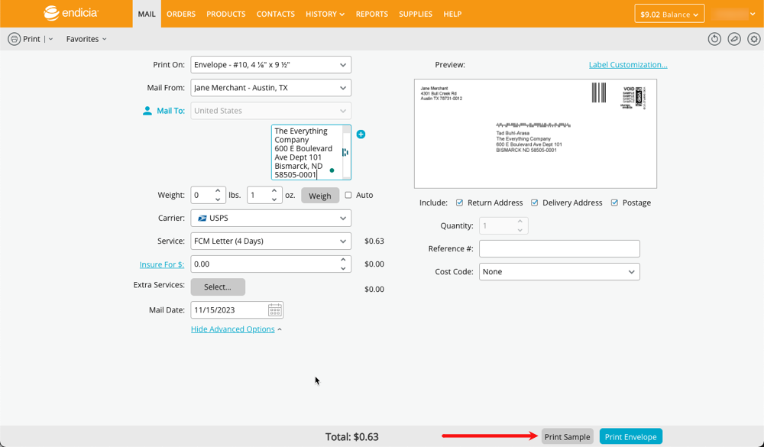
Task: Open the REPORTS tab
Action: coord(372,14)
